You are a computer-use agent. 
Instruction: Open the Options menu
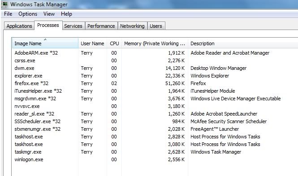tap(28, 14)
